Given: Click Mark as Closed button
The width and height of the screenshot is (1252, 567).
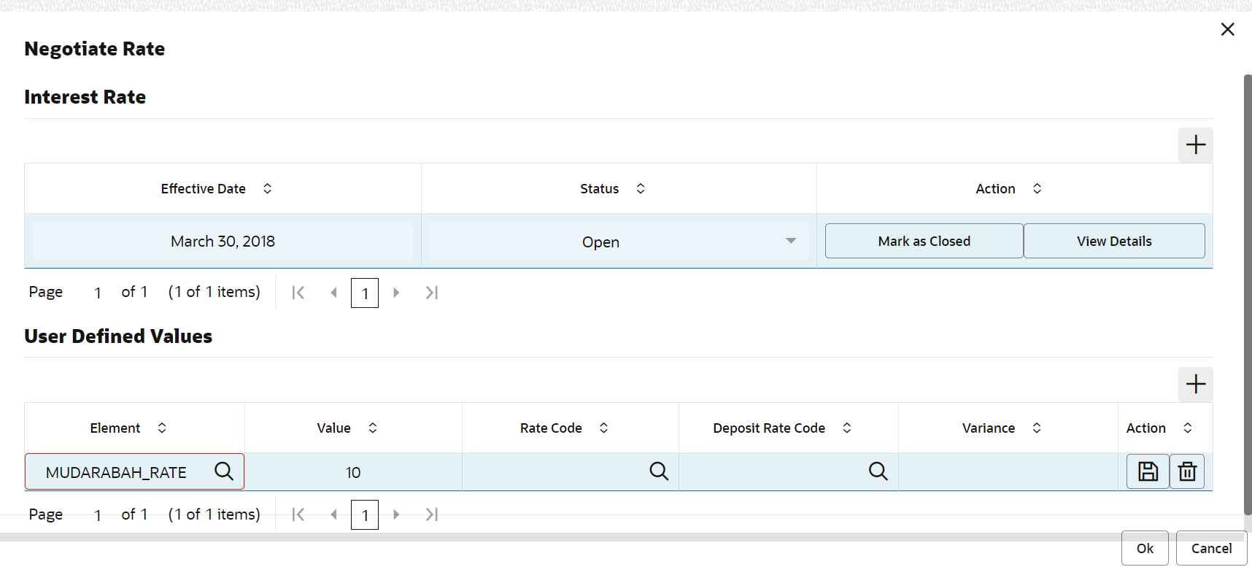Looking at the screenshot, I should click(924, 241).
